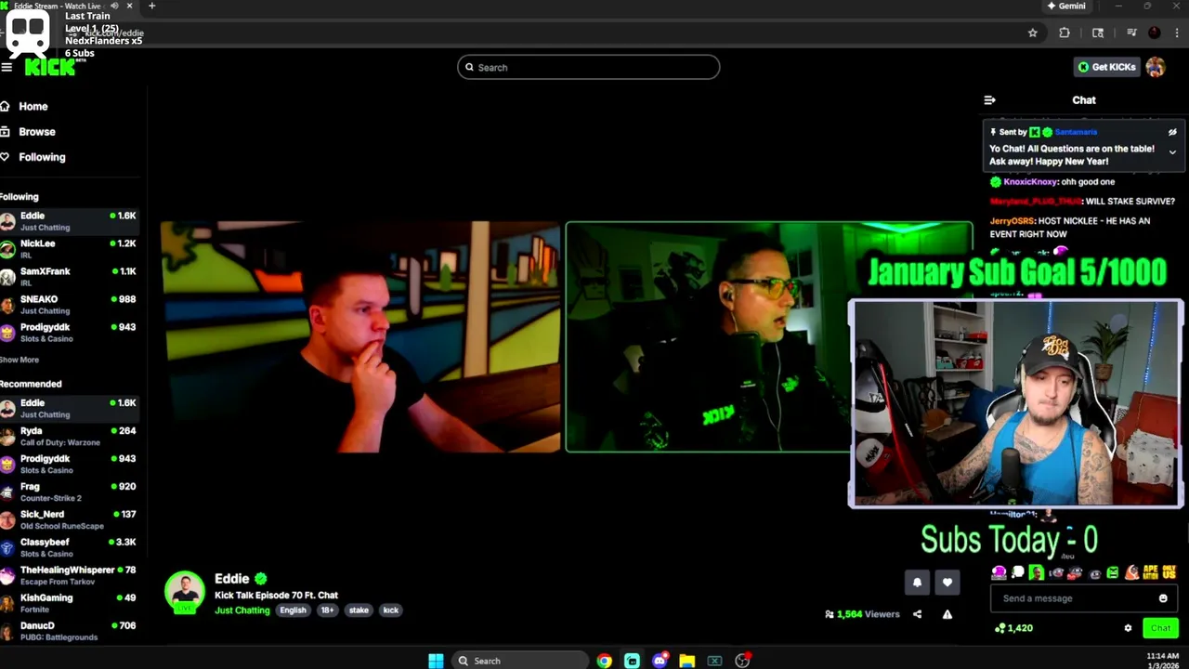Click JerryOSRS username in chat
This screenshot has width=1189, height=669.
click(x=1012, y=221)
